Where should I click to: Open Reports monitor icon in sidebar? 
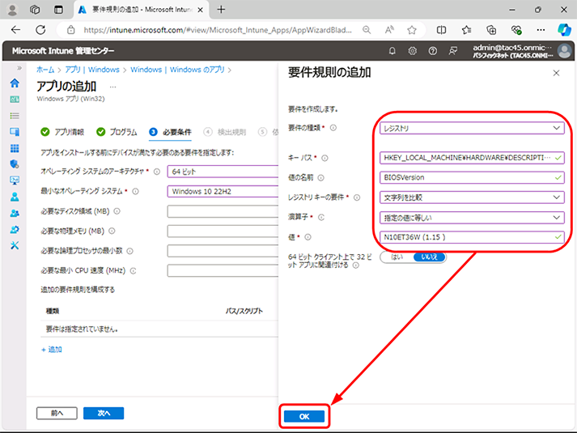(x=15, y=180)
